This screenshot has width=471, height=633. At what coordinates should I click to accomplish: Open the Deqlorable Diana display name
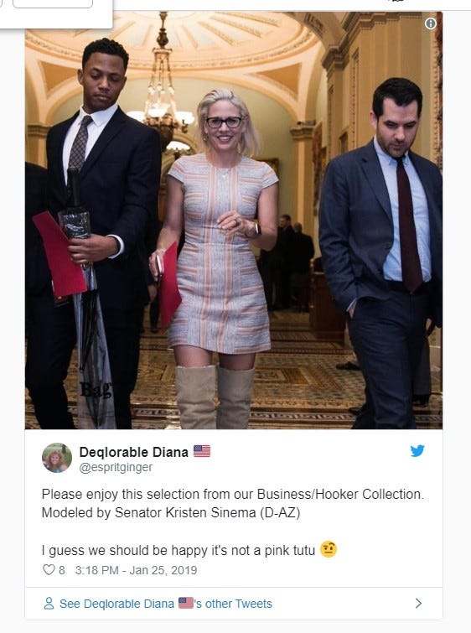click(x=133, y=452)
